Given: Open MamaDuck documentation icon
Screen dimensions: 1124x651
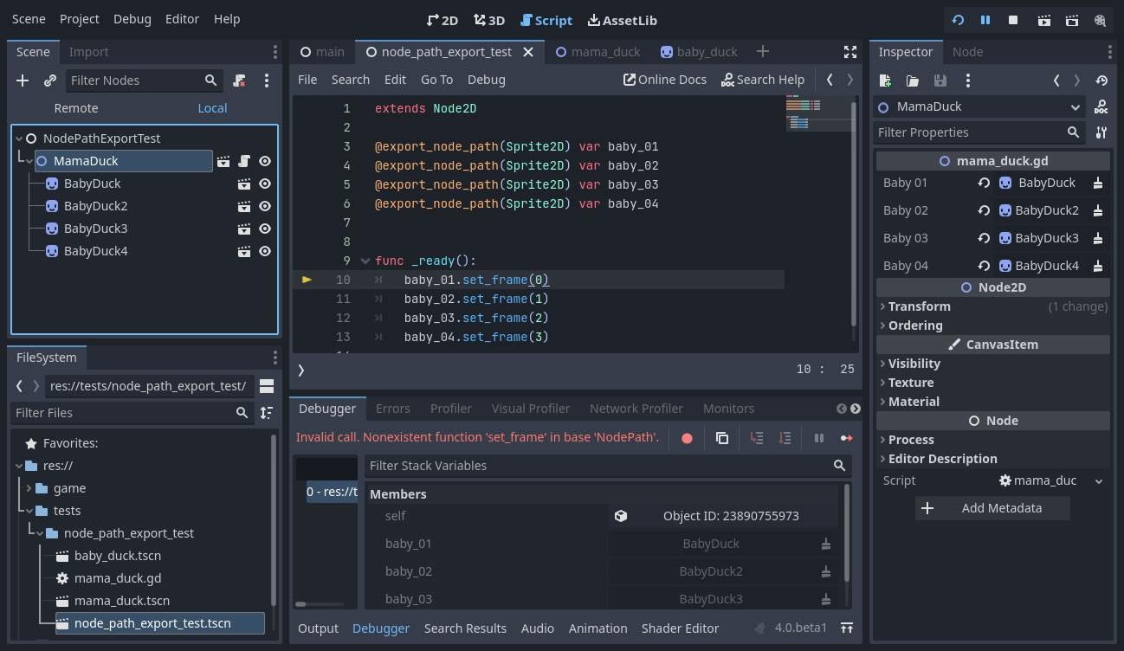Looking at the screenshot, I should click(x=1101, y=107).
